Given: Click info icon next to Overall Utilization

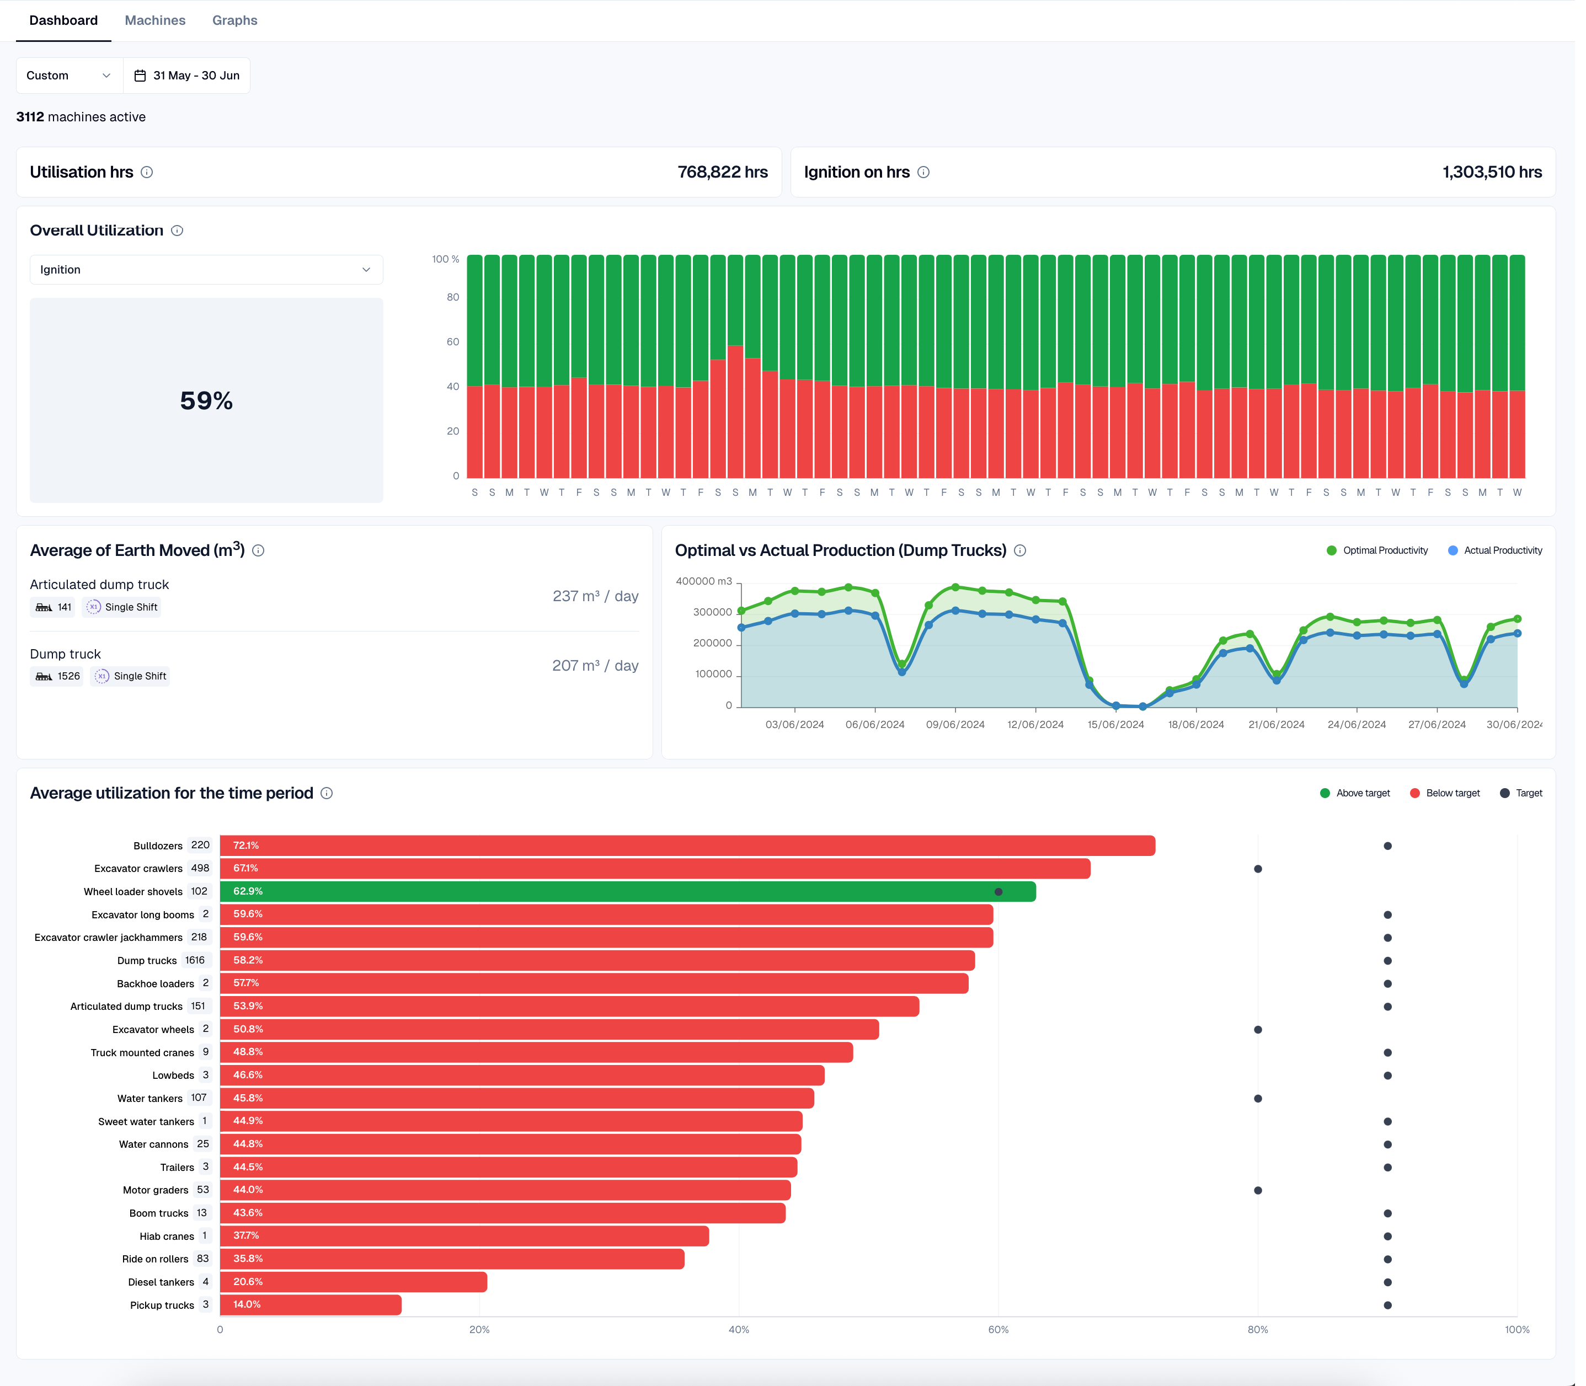Looking at the screenshot, I should pos(177,231).
